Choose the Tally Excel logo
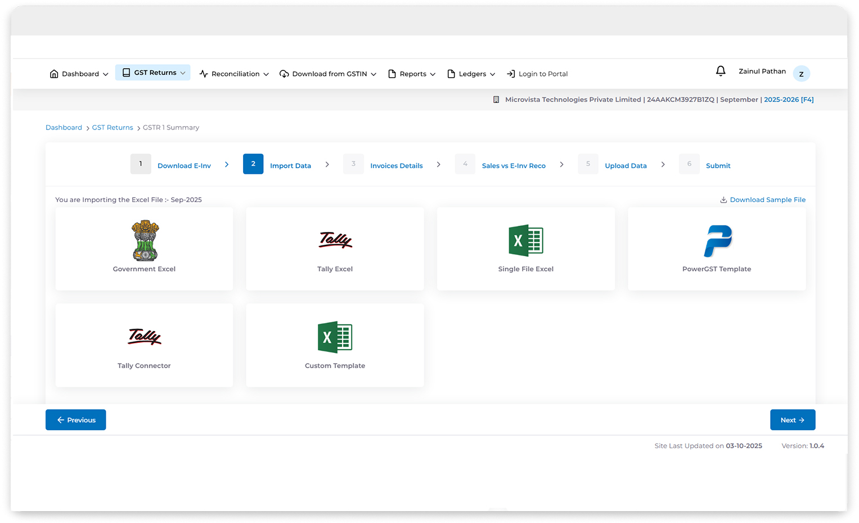859x523 pixels. (x=335, y=240)
